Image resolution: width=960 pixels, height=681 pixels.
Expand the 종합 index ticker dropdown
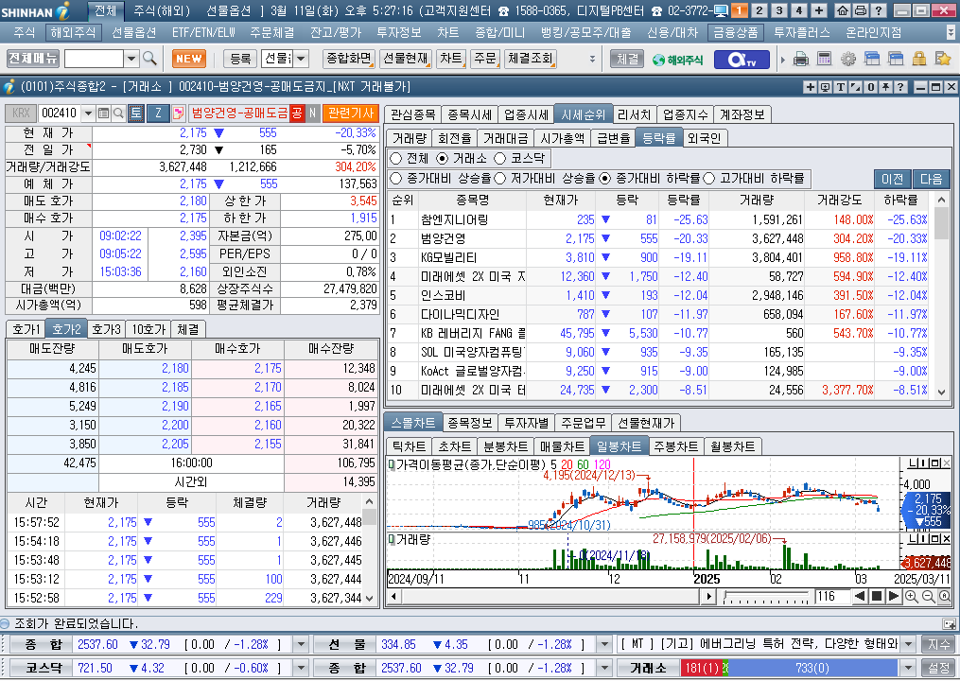click(301, 645)
